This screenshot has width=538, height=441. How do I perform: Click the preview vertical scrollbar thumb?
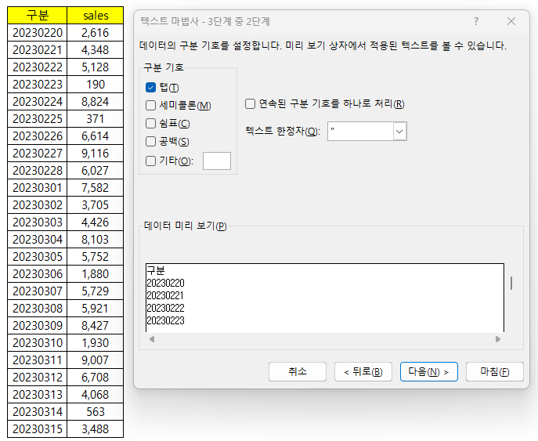click(x=511, y=283)
